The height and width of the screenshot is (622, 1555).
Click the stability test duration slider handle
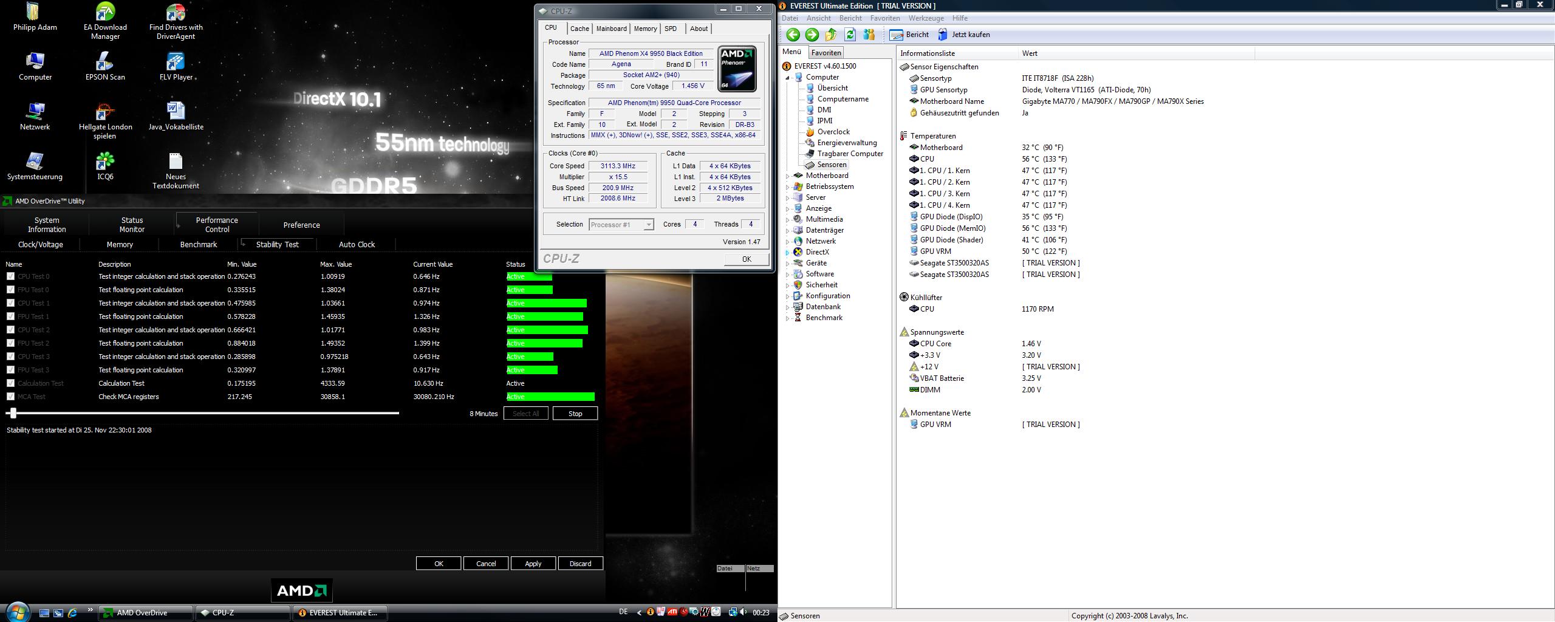click(13, 413)
